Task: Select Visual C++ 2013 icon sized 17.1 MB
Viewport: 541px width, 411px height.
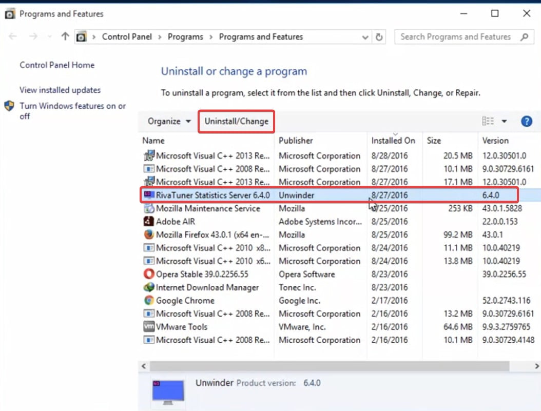Action: click(x=149, y=182)
